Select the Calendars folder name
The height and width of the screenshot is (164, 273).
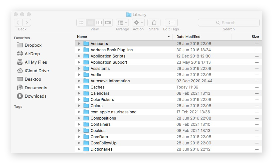coord(100,93)
